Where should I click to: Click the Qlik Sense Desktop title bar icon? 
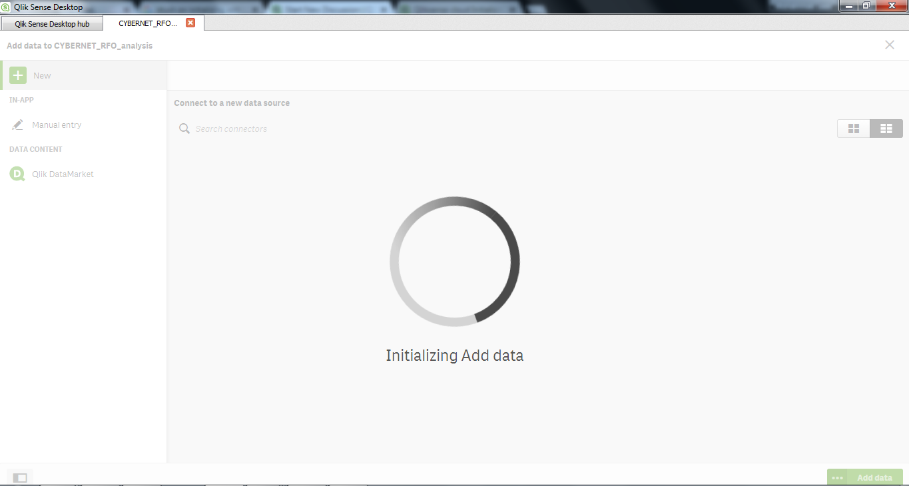point(6,7)
